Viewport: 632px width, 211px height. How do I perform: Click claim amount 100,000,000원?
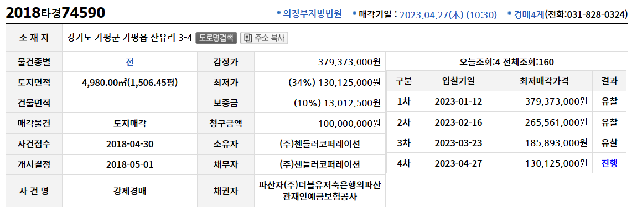[x=349, y=123]
